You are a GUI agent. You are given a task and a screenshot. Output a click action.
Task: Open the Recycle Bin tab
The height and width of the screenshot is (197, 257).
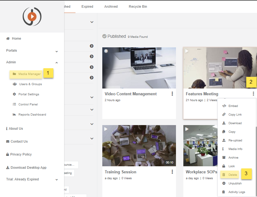click(x=138, y=6)
